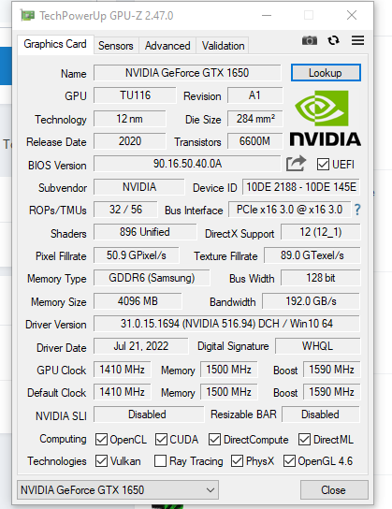This screenshot has width=392, height=509.
Task: Close the window with the X
Action: (352, 15)
